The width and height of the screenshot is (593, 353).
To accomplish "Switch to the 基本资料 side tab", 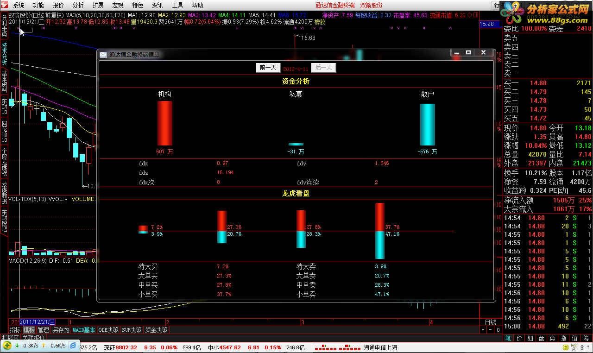I will pyautogui.click(x=4, y=81).
